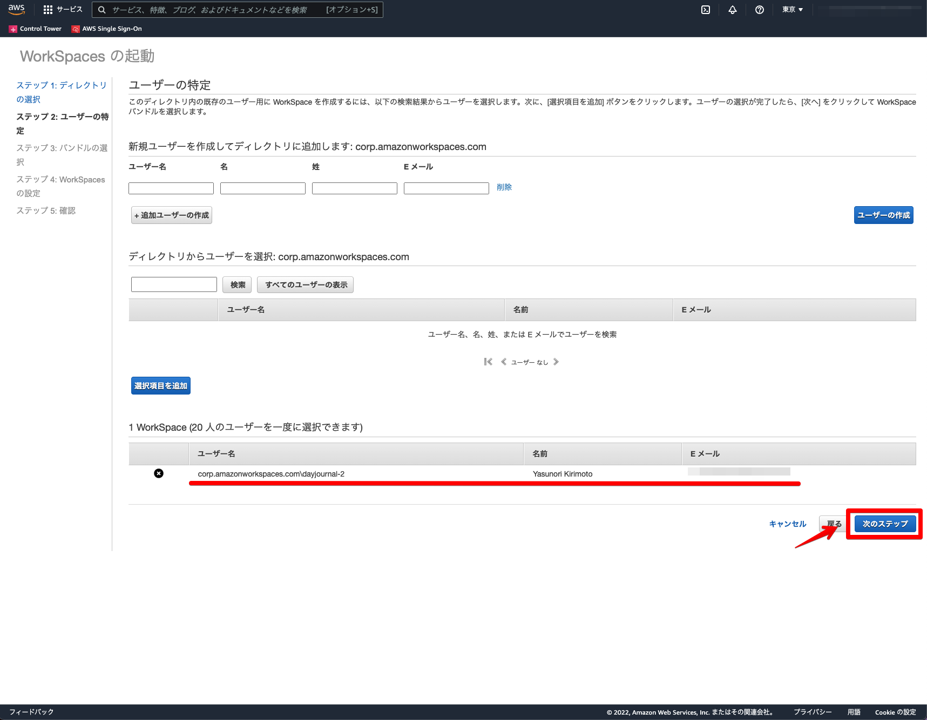Click the Control Tower bookmark icon
Viewport: 927px width, 720px height.
tap(13, 29)
